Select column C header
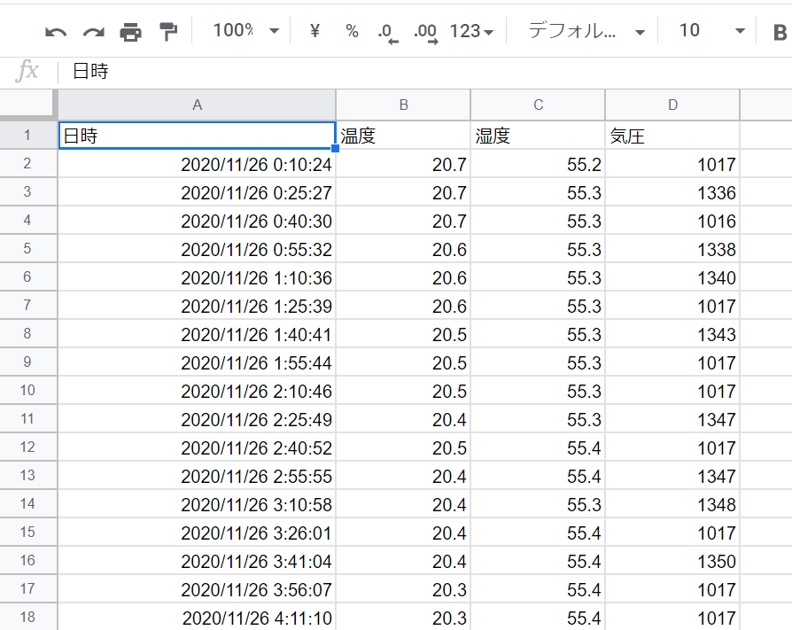The height and width of the screenshot is (630, 792). coord(538,105)
